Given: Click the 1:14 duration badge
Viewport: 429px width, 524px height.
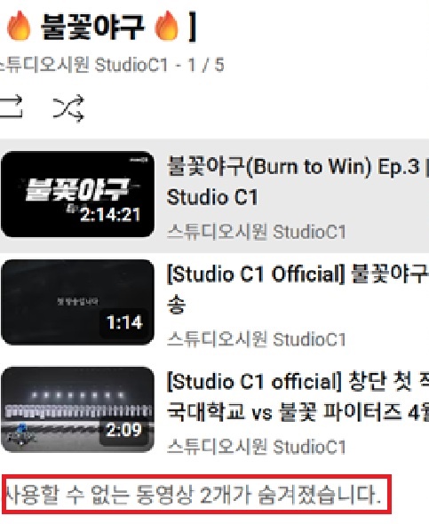Looking at the screenshot, I should click(124, 322).
